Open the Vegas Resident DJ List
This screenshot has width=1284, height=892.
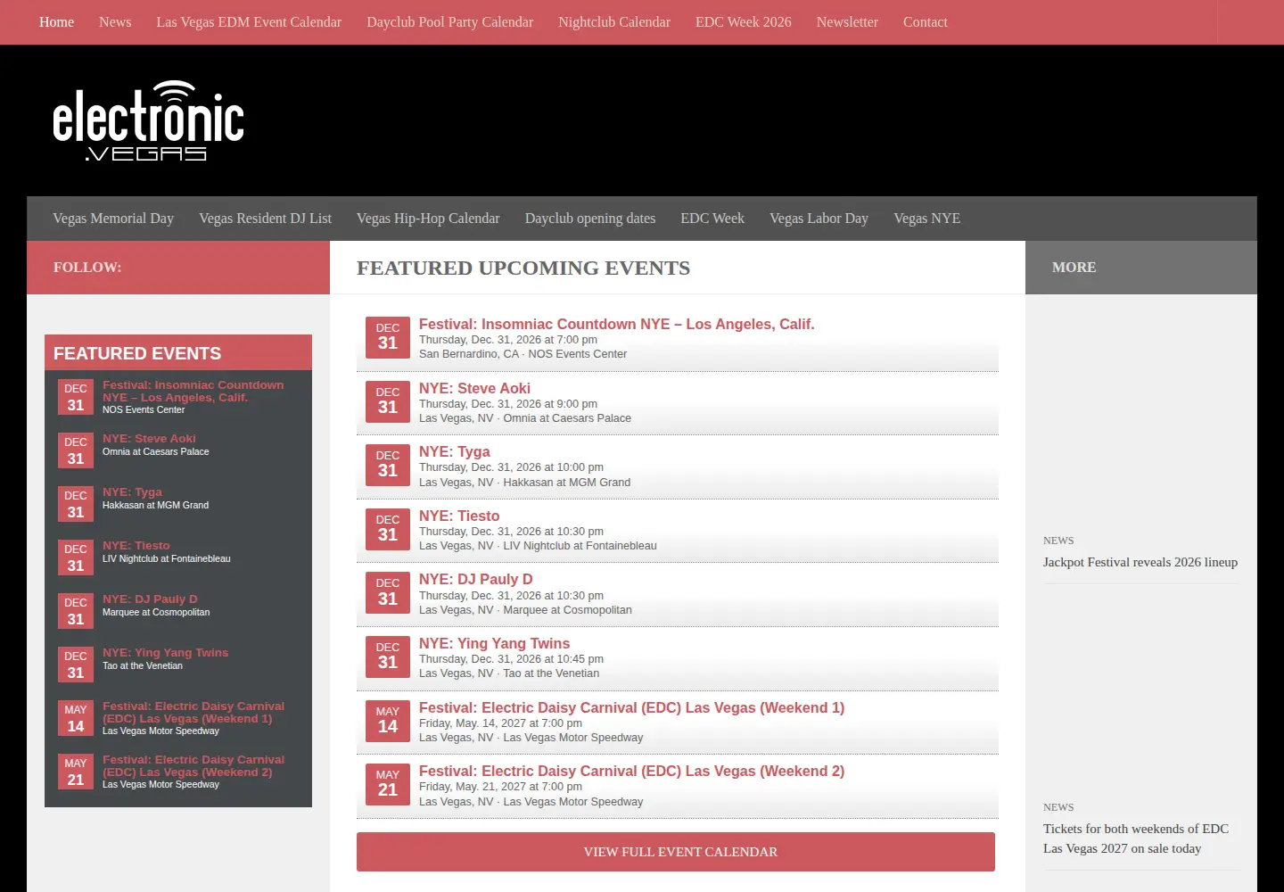point(265,219)
